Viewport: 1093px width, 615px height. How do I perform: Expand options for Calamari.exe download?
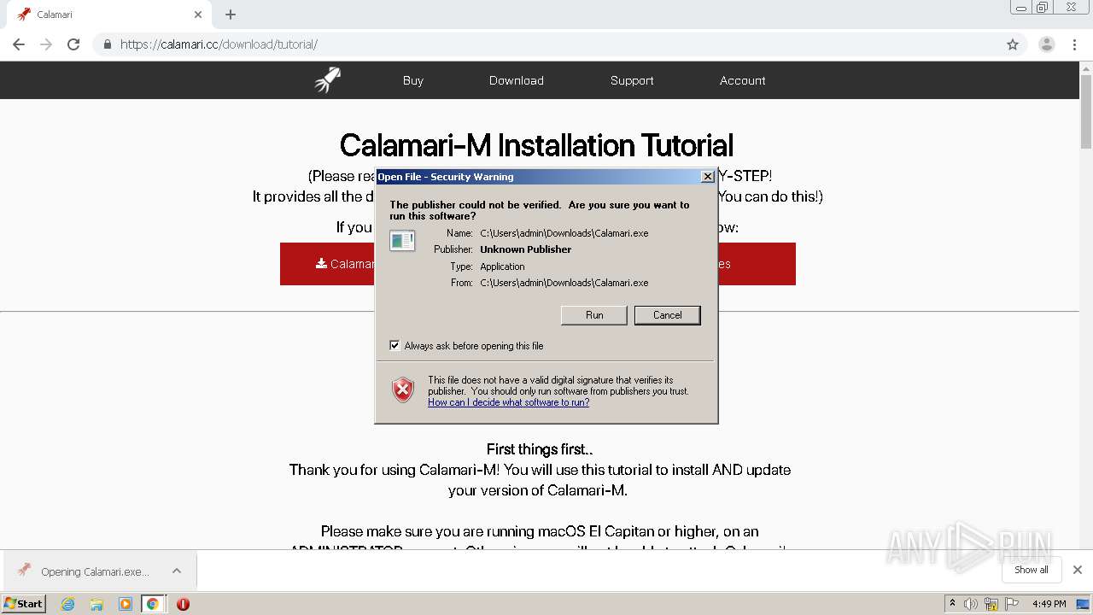coord(177,571)
